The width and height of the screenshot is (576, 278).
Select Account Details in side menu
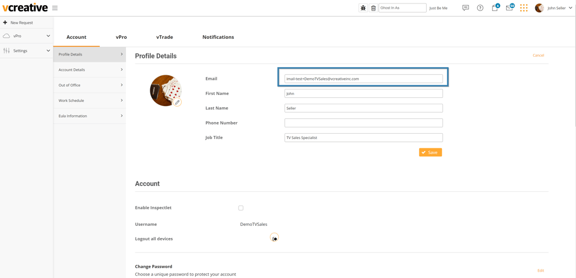(89, 69)
